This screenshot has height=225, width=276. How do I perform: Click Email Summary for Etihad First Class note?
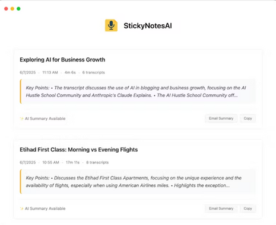coord(221,208)
